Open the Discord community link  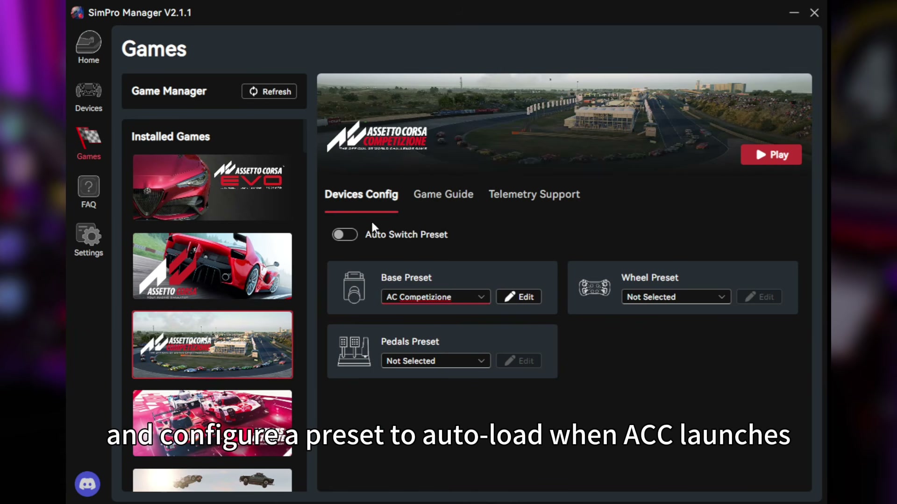(x=87, y=484)
